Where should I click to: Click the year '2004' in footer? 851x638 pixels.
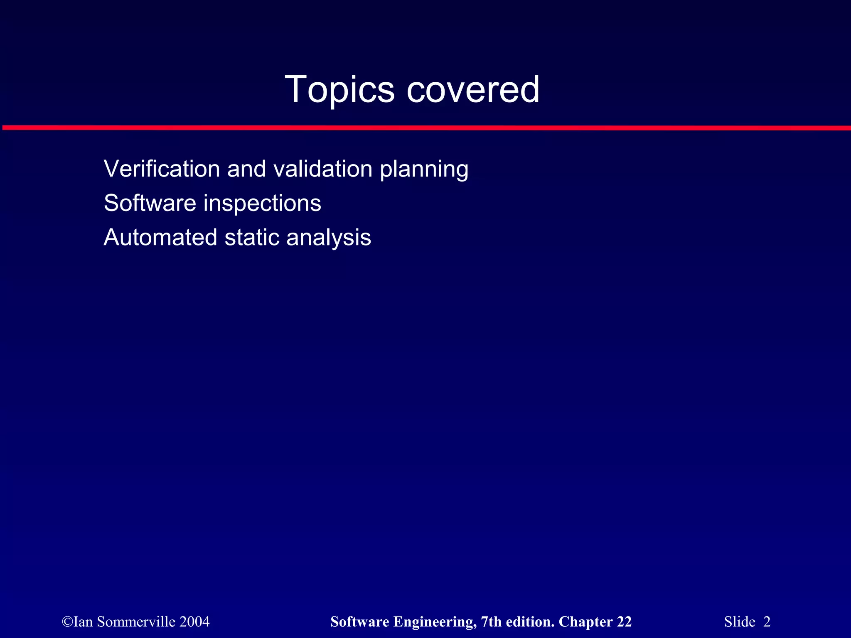tap(194, 622)
